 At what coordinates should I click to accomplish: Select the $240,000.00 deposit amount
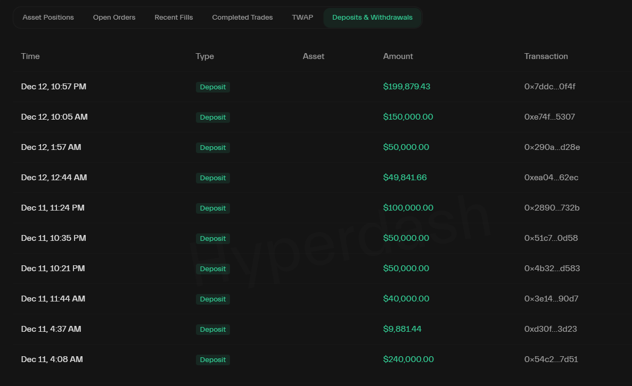408,359
